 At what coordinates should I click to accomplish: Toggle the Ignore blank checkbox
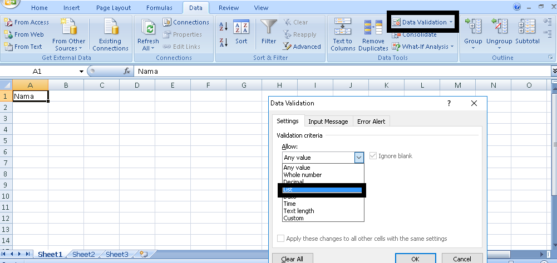click(373, 156)
